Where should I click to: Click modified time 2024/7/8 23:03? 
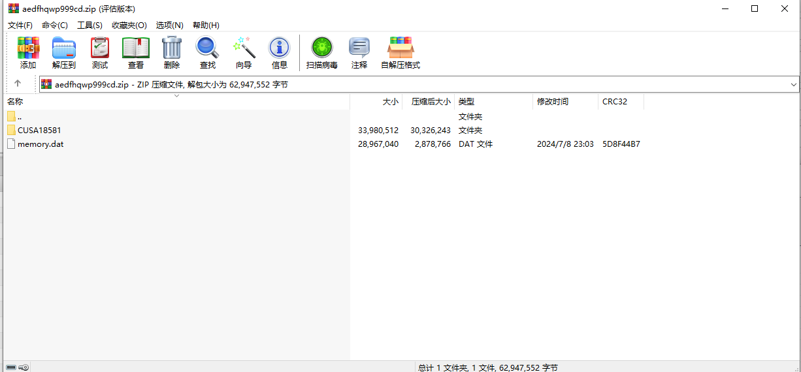pos(565,144)
